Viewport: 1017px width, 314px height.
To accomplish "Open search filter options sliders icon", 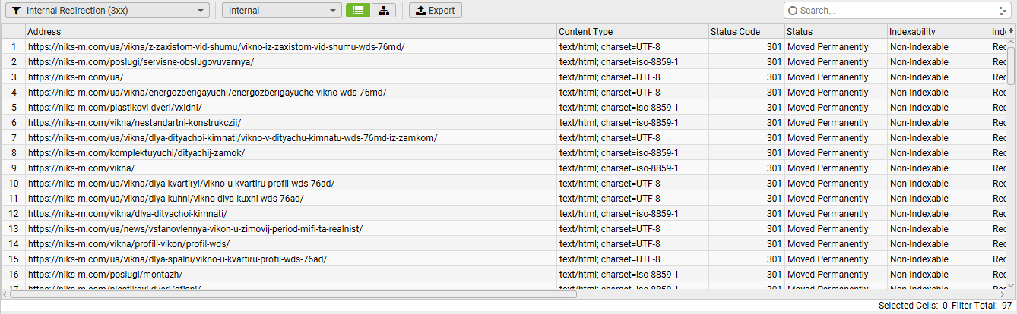I will pyautogui.click(x=1003, y=11).
